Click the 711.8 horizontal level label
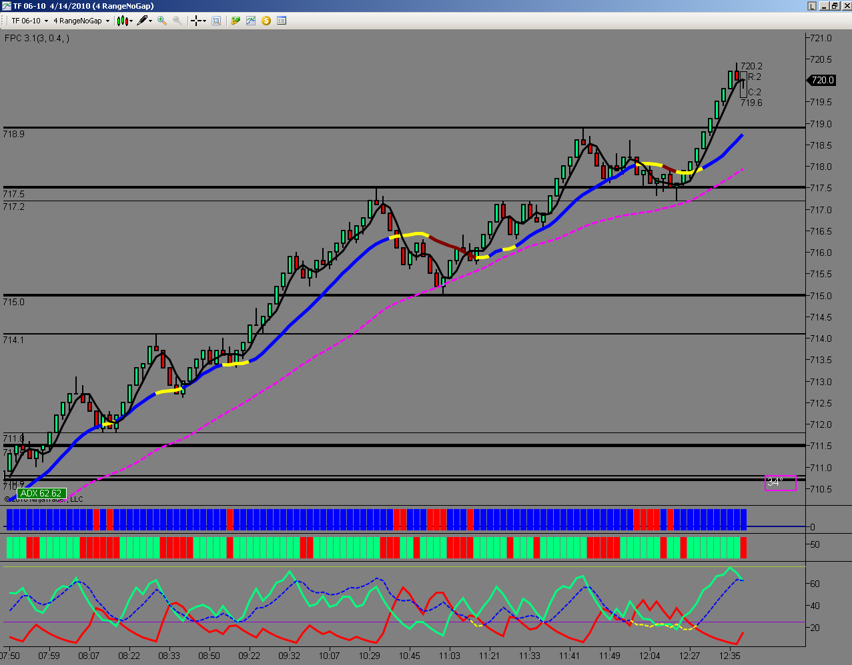852x665 pixels. click(x=13, y=438)
